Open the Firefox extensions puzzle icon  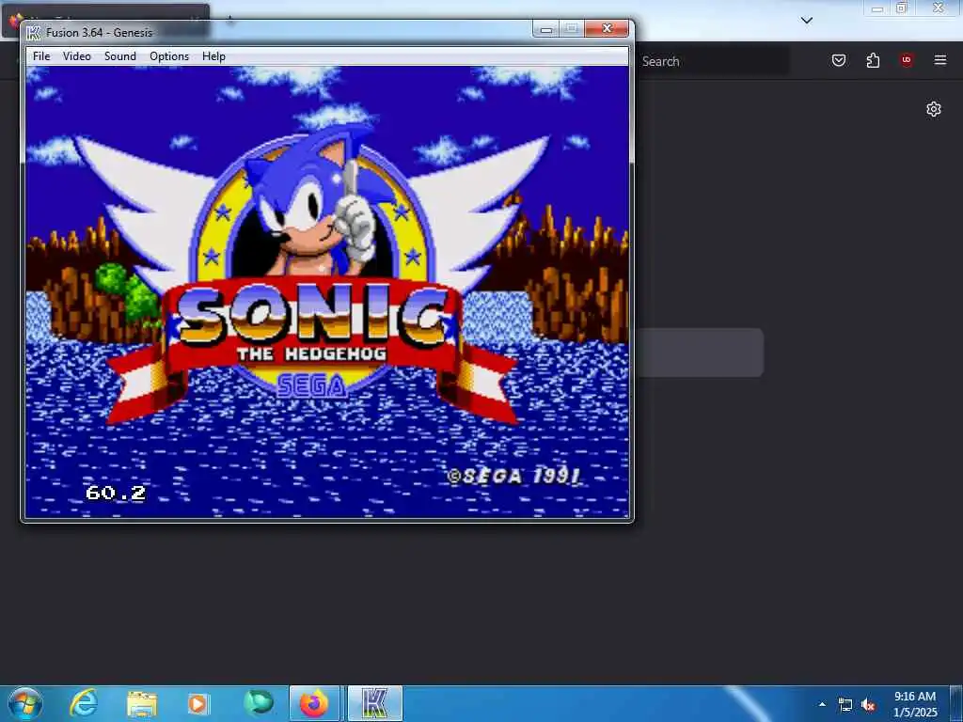point(873,60)
